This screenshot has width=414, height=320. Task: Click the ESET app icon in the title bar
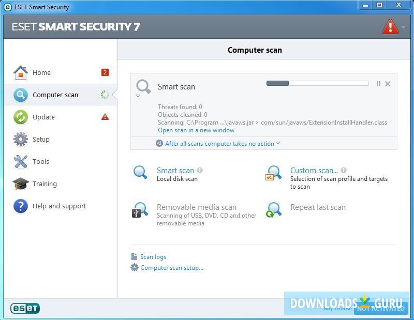[8, 7]
